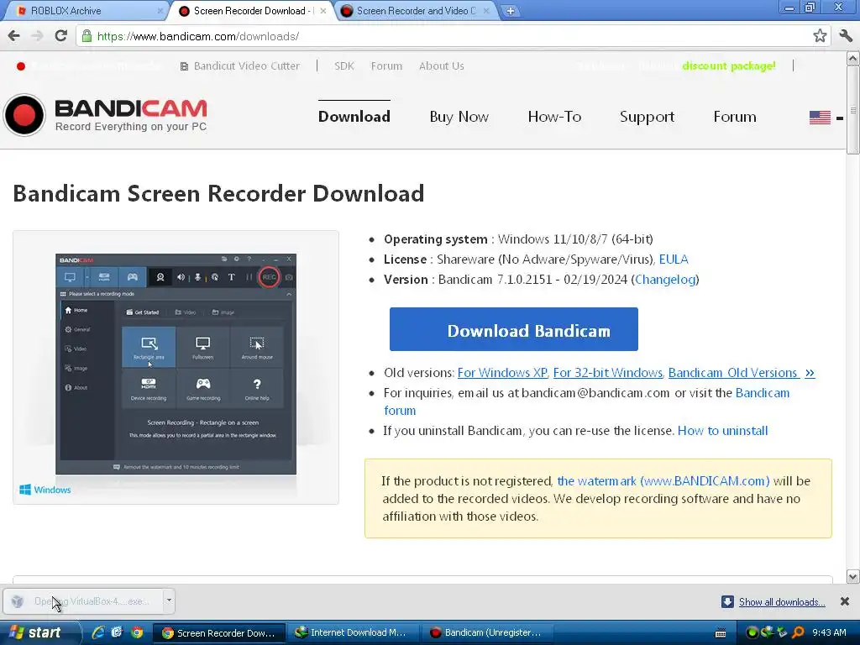The height and width of the screenshot is (645, 860).
Task: Click the How to uninstall link
Action: click(723, 431)
